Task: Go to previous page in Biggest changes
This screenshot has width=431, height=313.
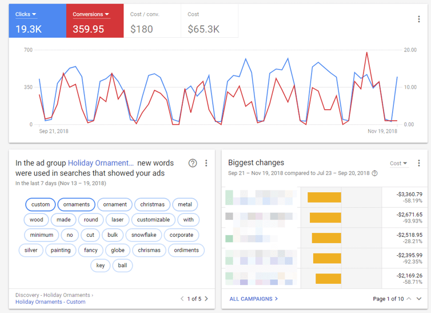Action: point(408,299)
